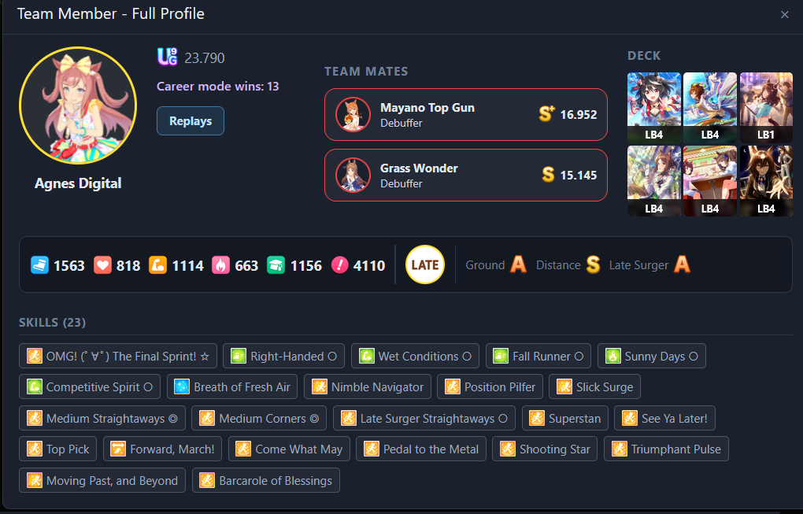Select the Slick Surge skill chip
Image resolution: width=803 pixels, height=514 pixels.
point(594,386)
